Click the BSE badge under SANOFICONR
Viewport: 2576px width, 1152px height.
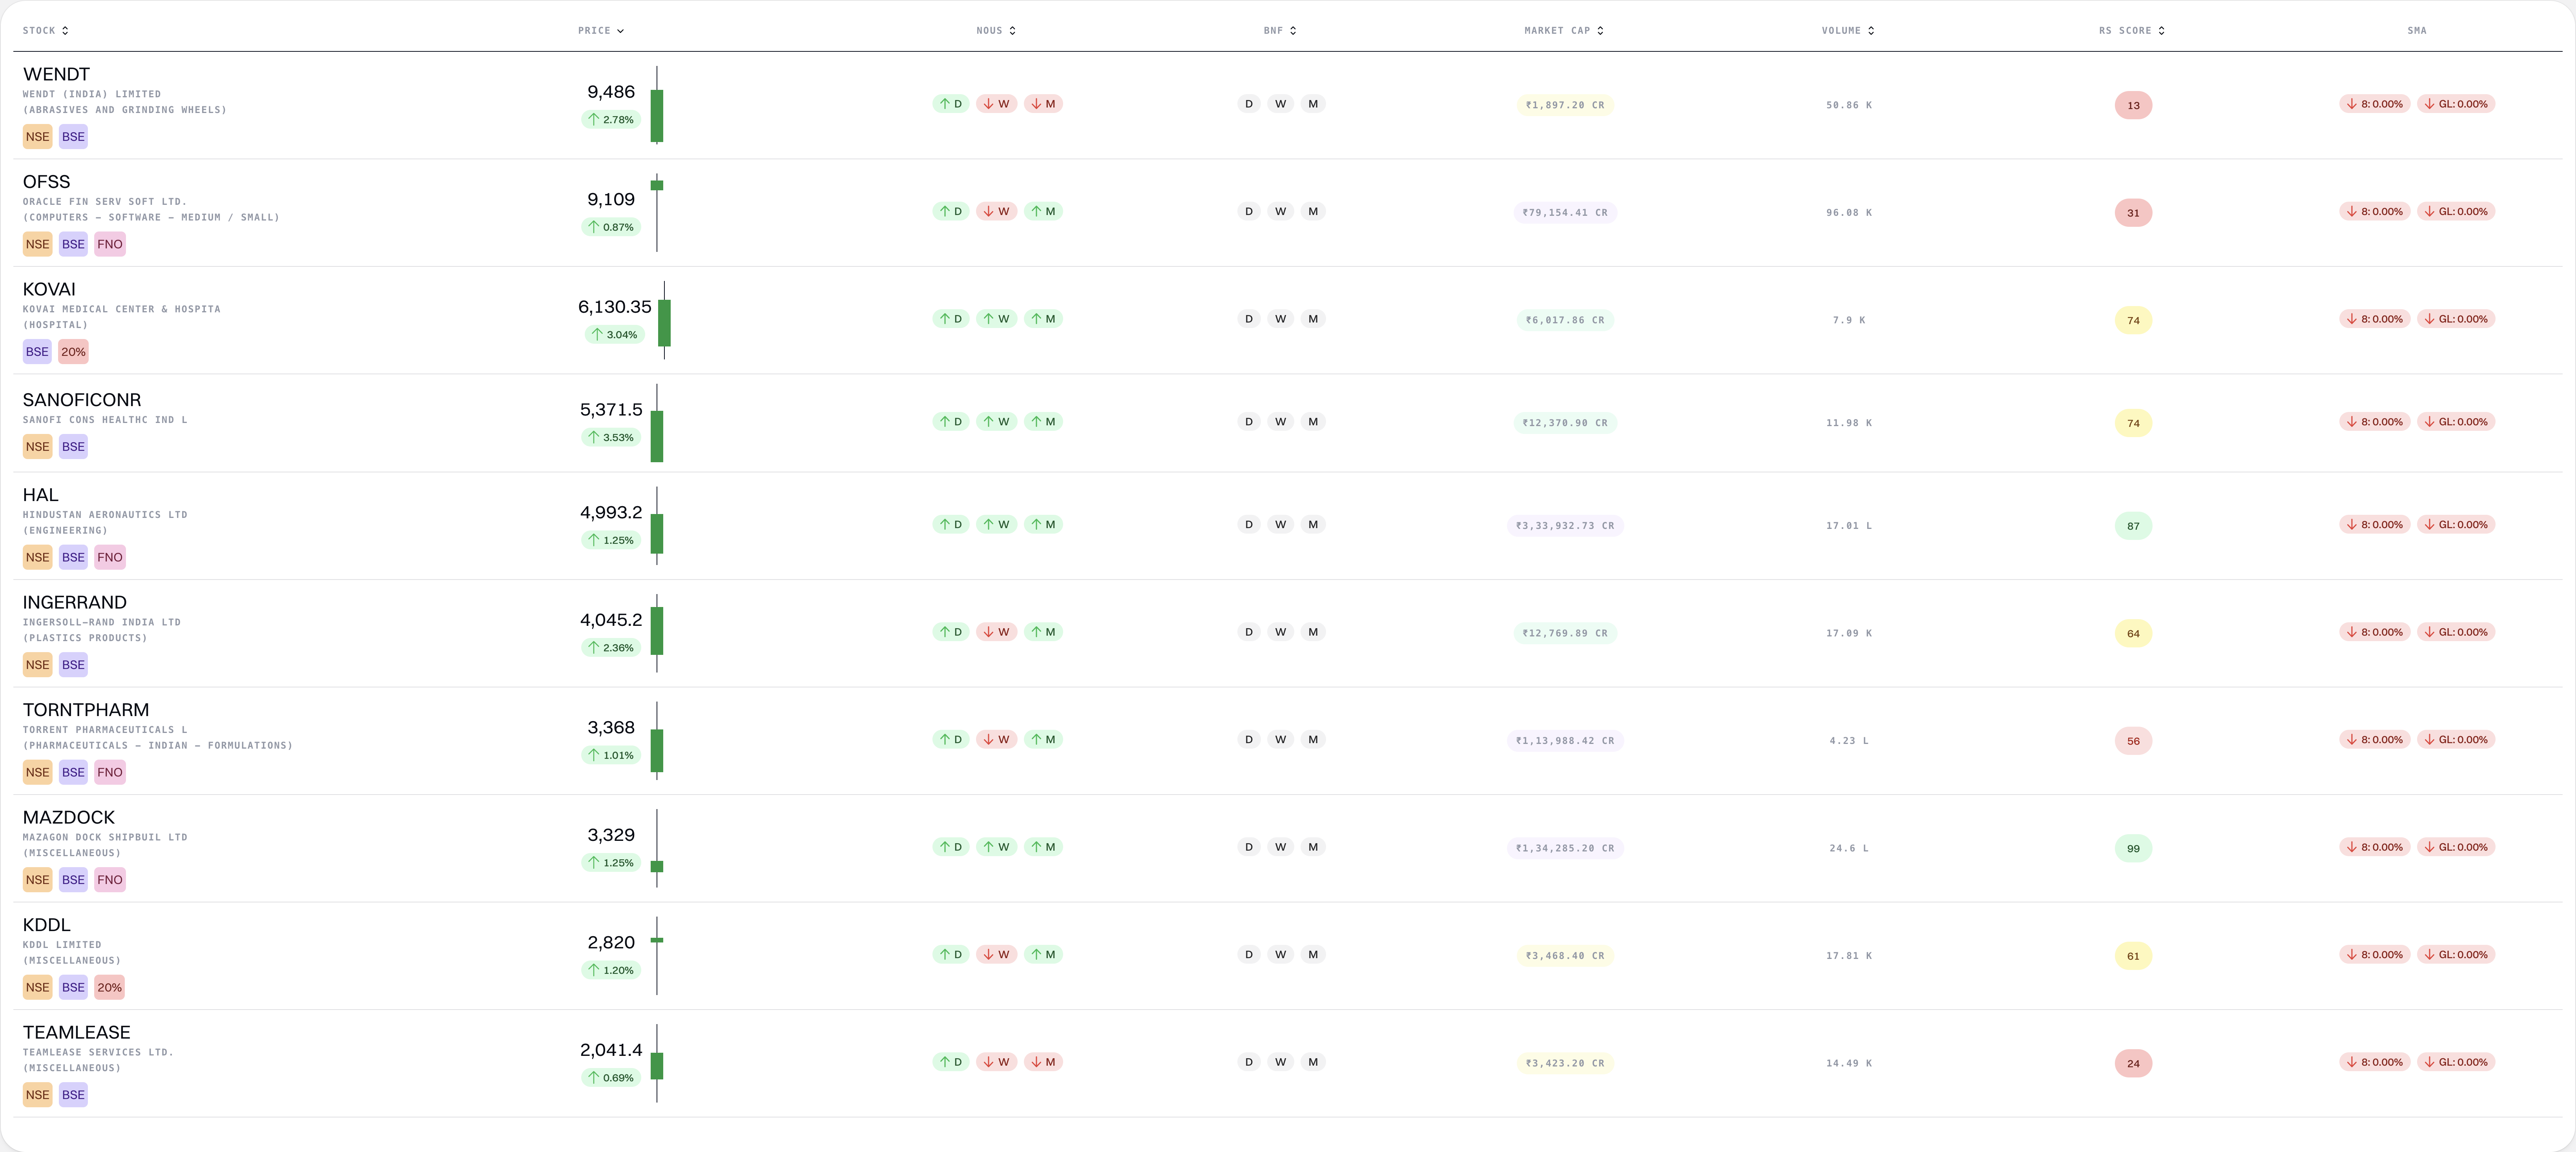tap(73, 447)
